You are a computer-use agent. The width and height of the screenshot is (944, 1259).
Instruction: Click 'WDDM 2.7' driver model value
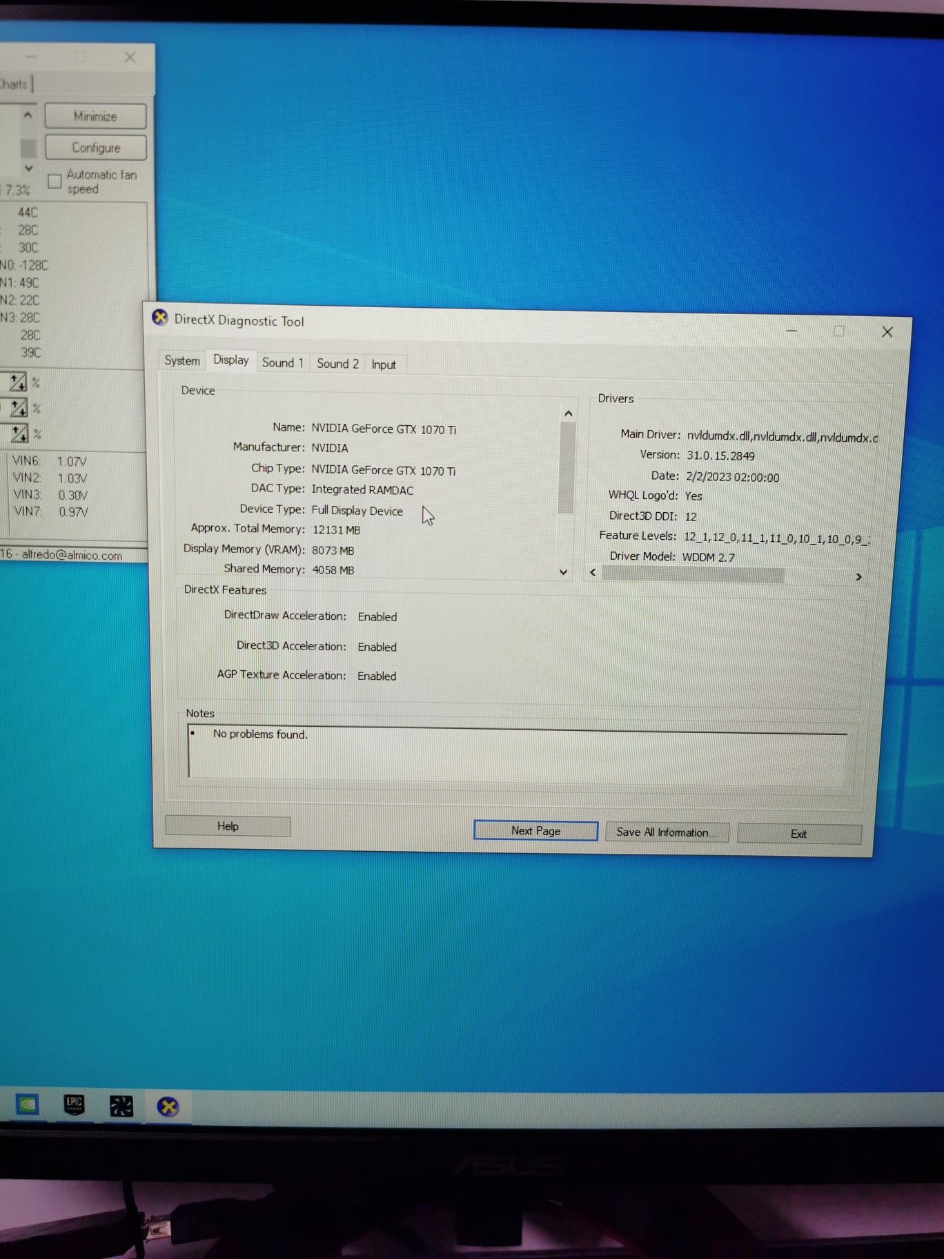click(x=708, y=557)
